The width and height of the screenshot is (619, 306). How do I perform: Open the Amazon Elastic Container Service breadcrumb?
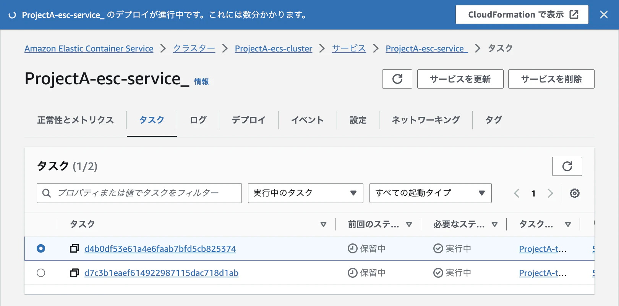(x=89, y=48)
